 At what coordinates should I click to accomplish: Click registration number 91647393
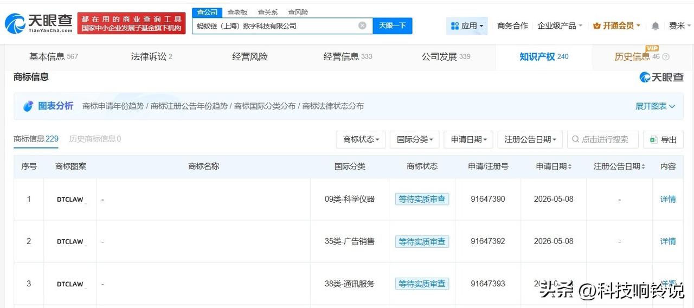pos(488,284)
